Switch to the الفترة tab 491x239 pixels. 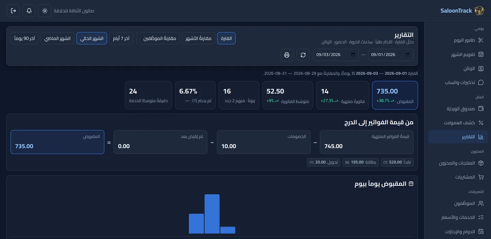(226, 38)
